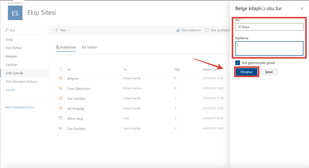Close the Belge kitaplığı oluştur panel
This screenshot has height=168, width=309.
point(302,8)
